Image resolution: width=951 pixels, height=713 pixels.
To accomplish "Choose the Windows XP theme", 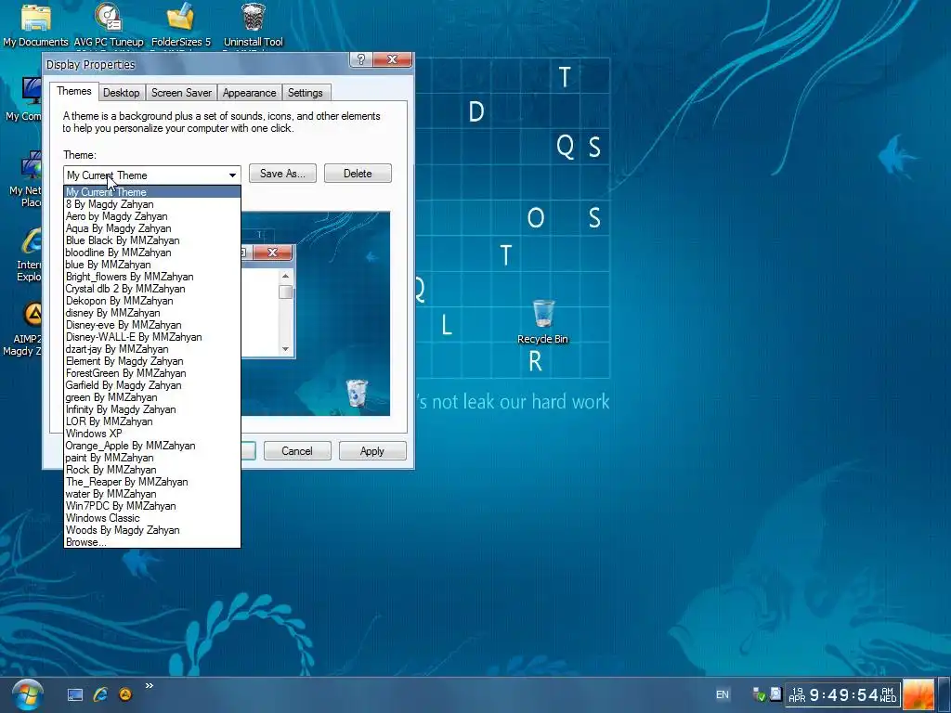I will point(152,434).
